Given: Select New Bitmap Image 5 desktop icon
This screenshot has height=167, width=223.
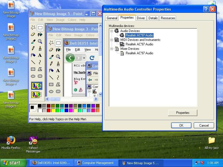Looking at the screenshot, I should pyautogui.click(x=11, y=100).
